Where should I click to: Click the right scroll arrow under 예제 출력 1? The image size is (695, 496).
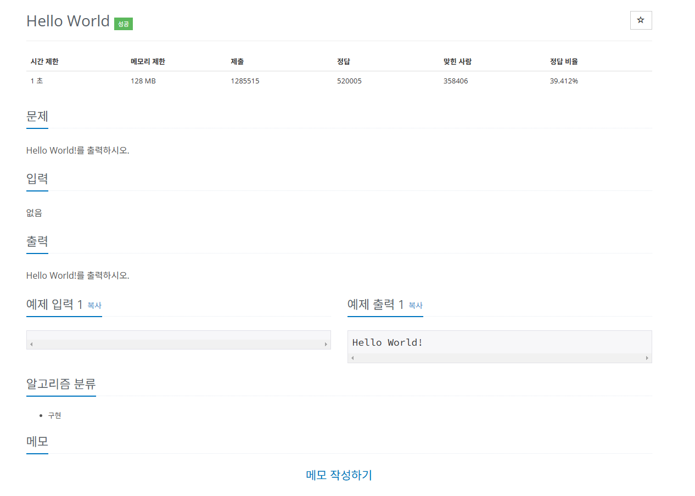(x=647, y=358)
